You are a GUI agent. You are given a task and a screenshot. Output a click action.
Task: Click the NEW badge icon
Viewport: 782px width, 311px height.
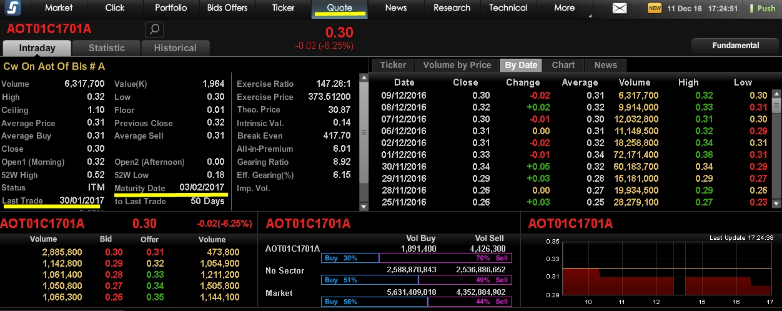[x=655, y=8]
